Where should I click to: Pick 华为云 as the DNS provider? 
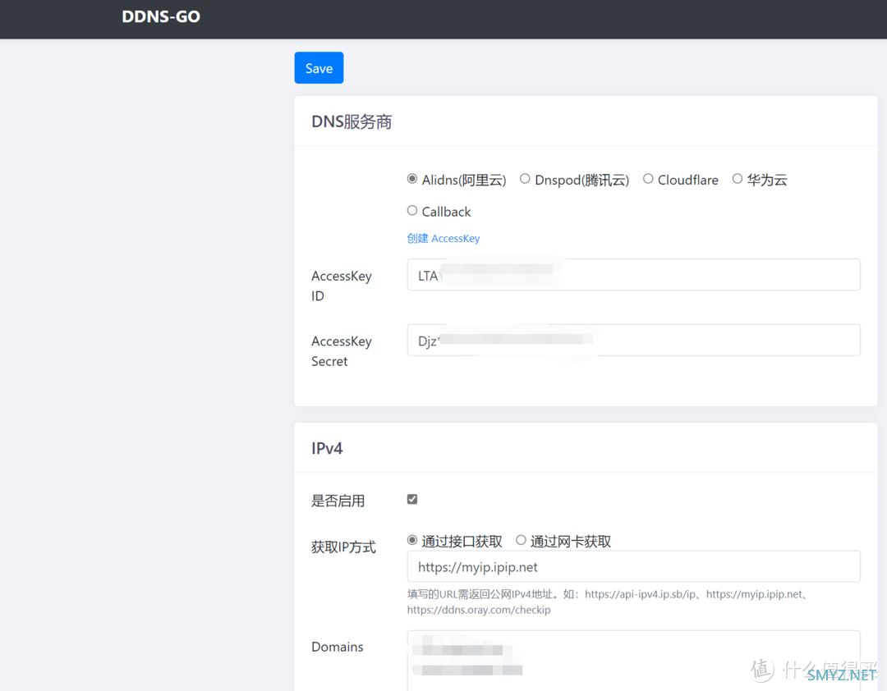pyautogui.click(x=738, y=179)
